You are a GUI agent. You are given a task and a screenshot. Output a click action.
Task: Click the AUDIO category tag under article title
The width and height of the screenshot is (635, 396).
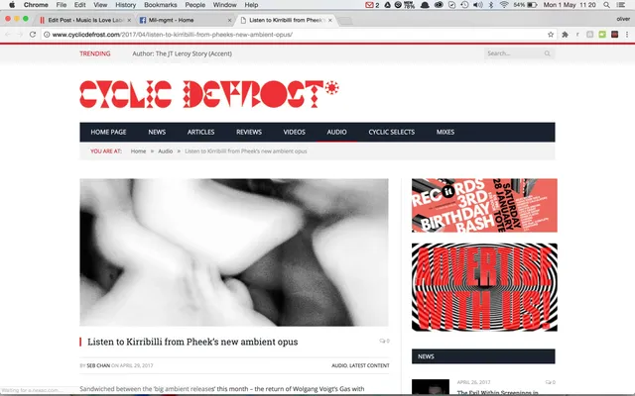pos(339,365)
